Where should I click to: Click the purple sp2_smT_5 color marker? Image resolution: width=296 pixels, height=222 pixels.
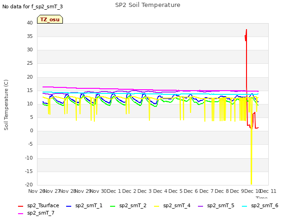click(x=200, y=206)
